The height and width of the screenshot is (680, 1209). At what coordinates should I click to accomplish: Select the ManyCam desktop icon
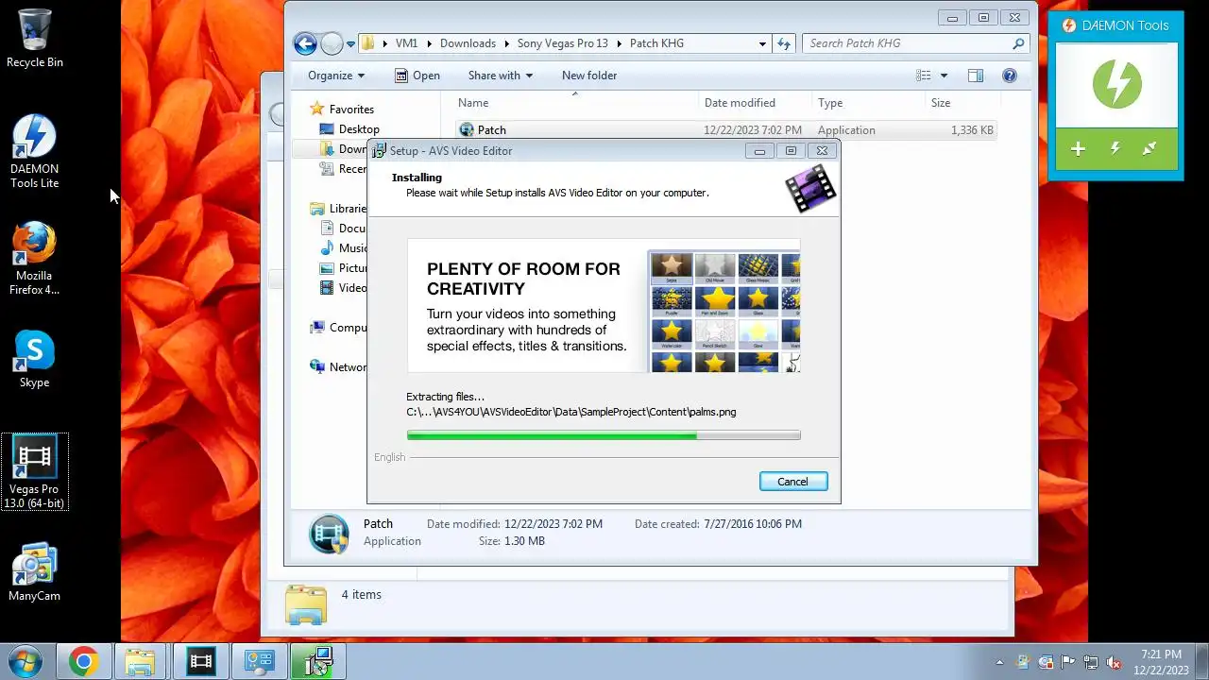click(x=35, y=571)
